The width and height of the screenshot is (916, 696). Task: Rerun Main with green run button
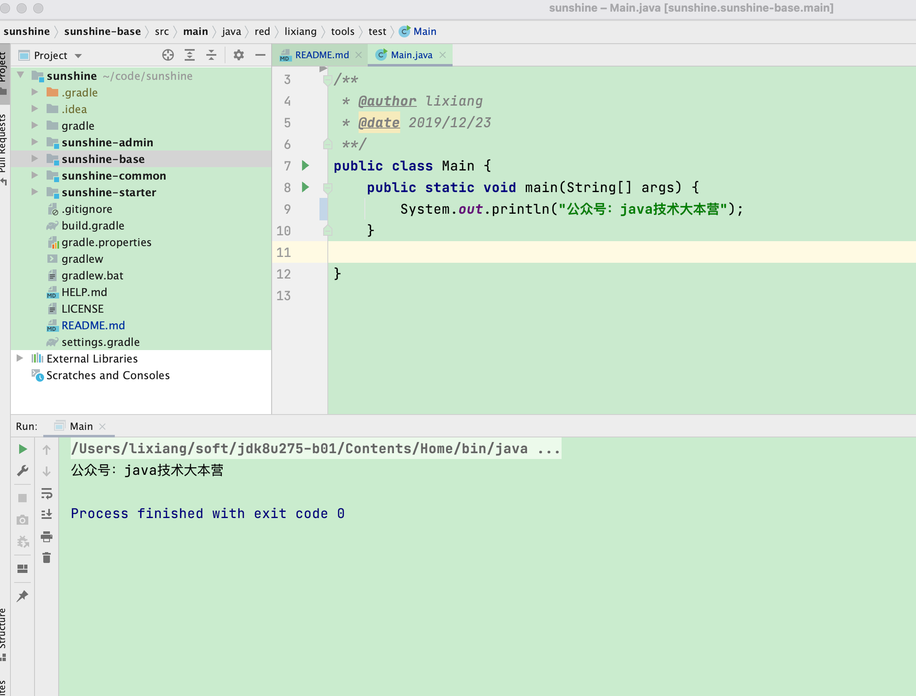(x=23, y=449)
